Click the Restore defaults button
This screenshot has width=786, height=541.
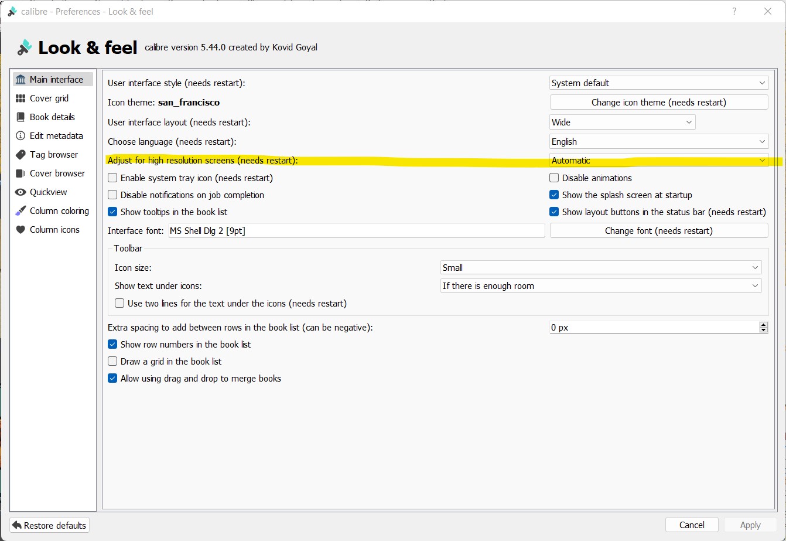49,525
